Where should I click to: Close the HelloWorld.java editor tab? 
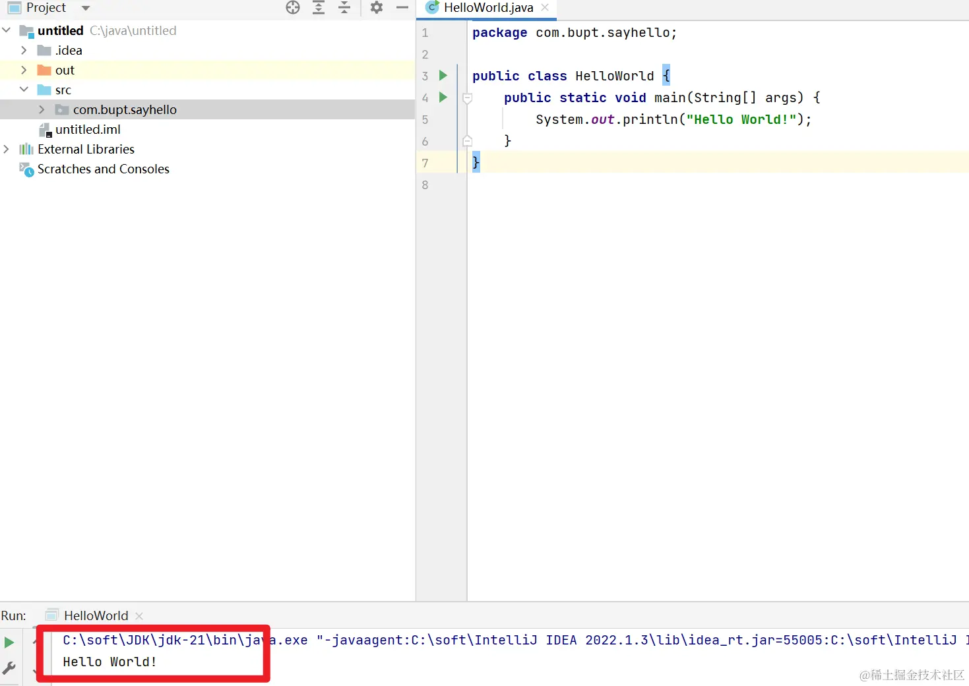click(545, 8)
